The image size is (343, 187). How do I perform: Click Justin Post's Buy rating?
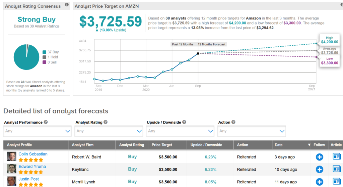[x=132, y=182]
